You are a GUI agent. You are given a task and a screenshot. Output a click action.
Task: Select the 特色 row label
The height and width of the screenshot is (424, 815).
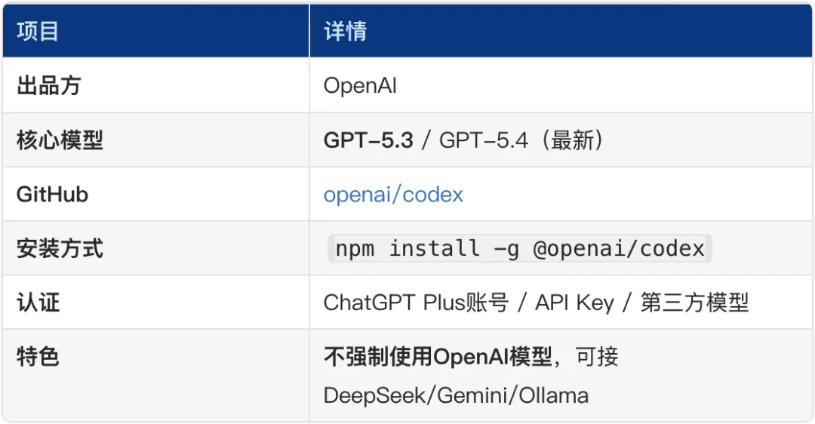pos(38,357)
